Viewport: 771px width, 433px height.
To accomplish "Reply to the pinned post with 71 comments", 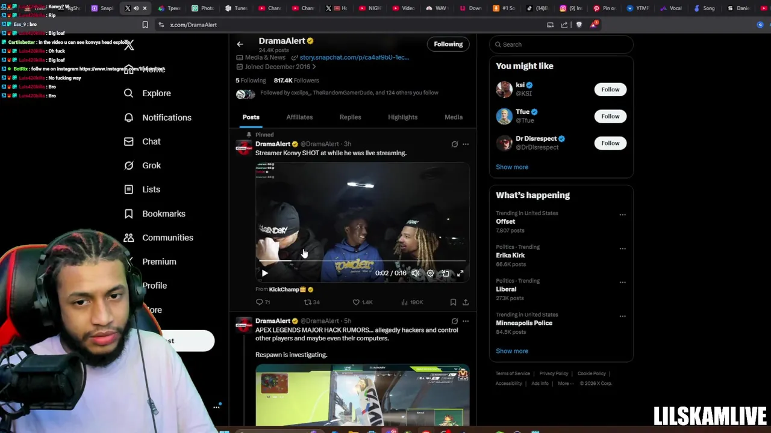I will (263, 302).
